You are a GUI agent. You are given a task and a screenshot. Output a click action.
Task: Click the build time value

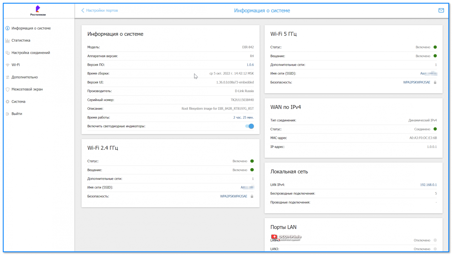coord(232,74)
